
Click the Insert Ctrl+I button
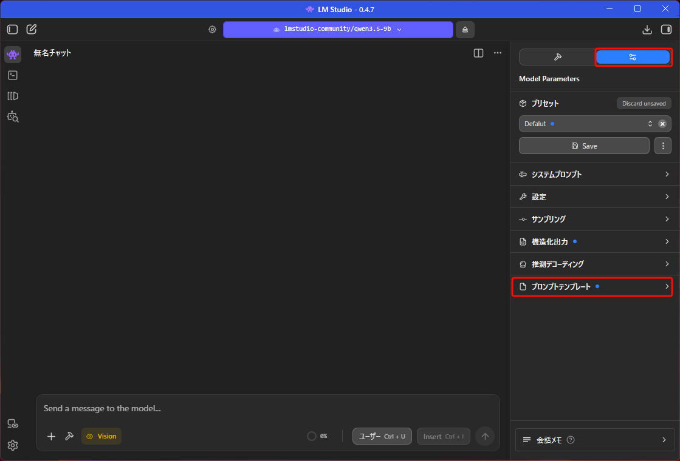point(443,436)
